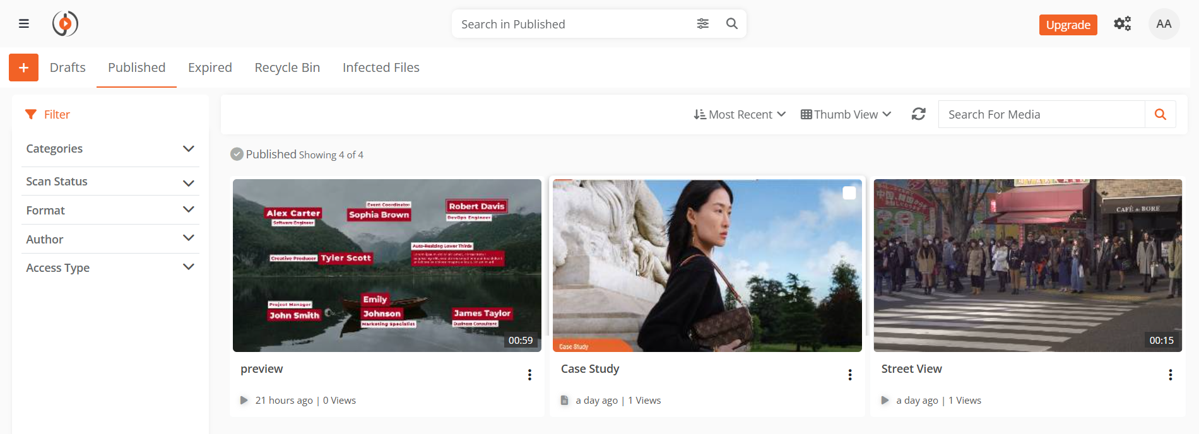
Task: Toggle the Published select-all check circle
Action: 237,155
